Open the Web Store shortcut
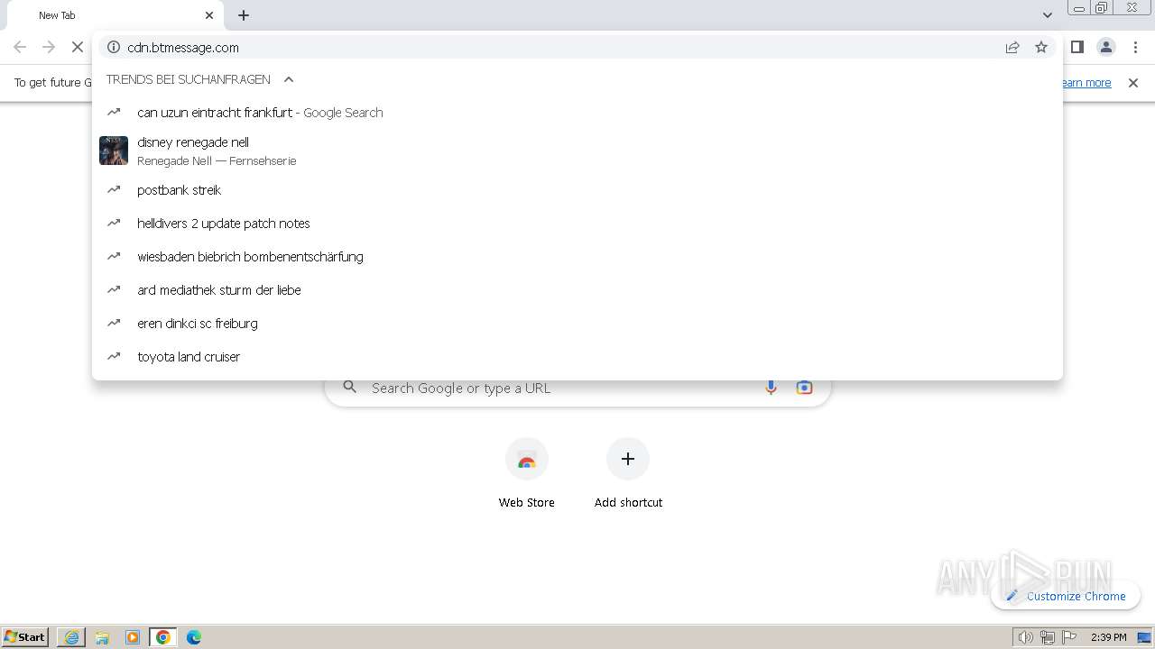The image size is (1155, 649). point(527,473)
